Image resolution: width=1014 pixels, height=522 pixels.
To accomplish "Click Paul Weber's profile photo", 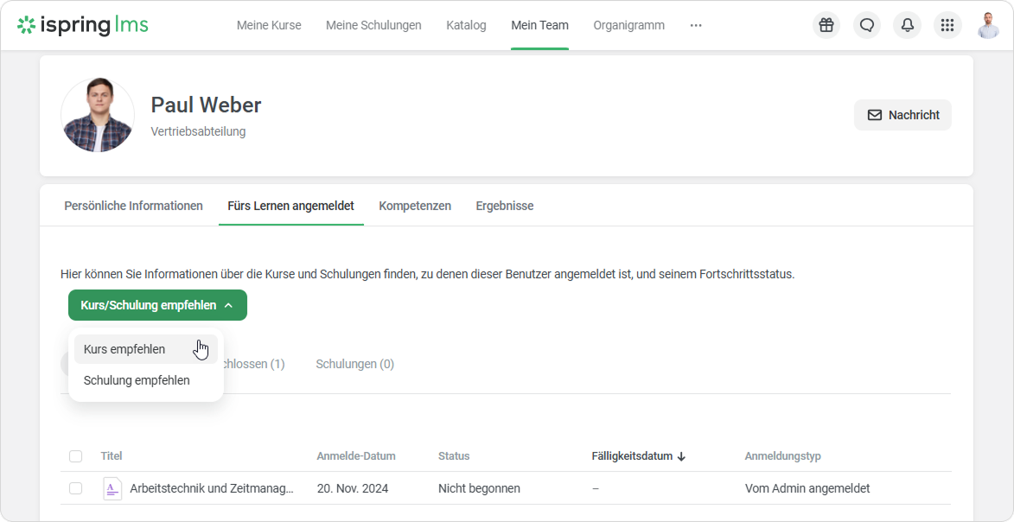I will tap(98, 115).
